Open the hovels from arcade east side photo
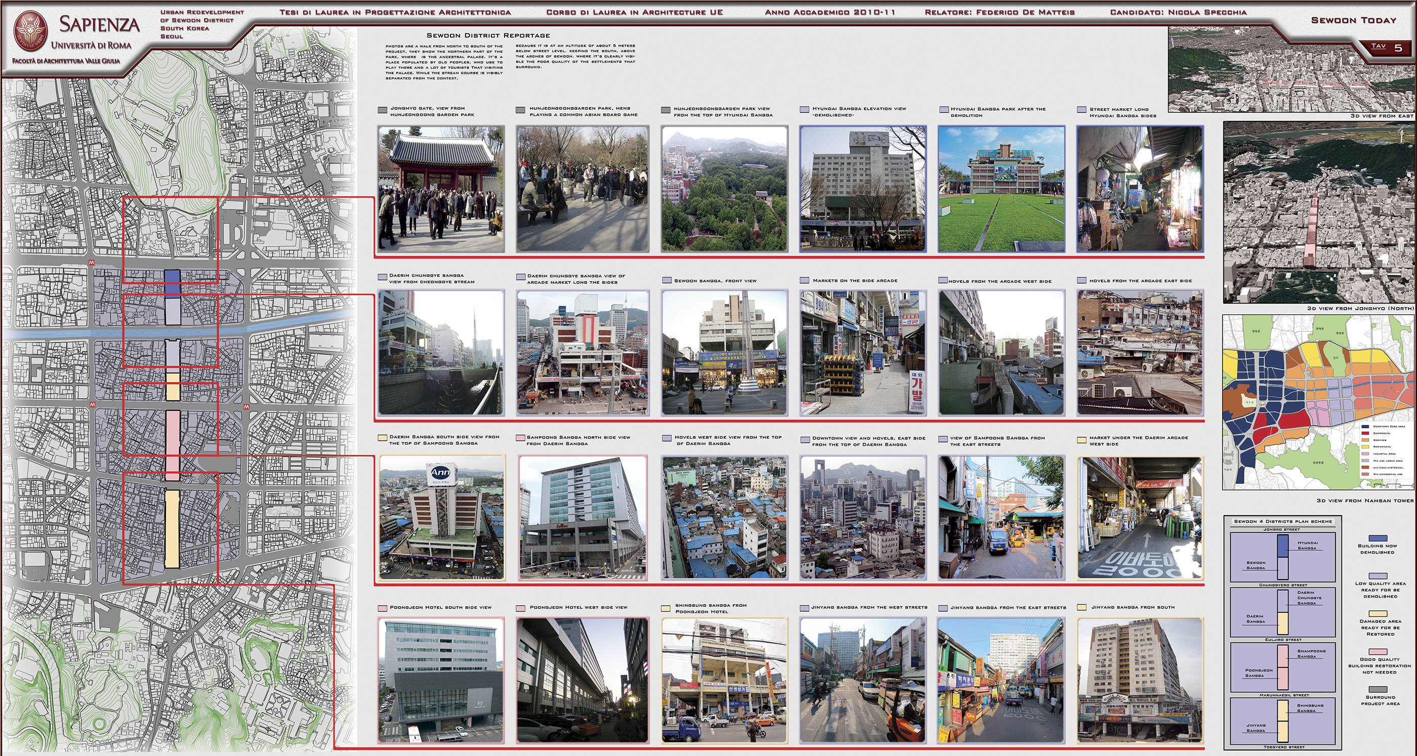 [x=1140, y=353]
